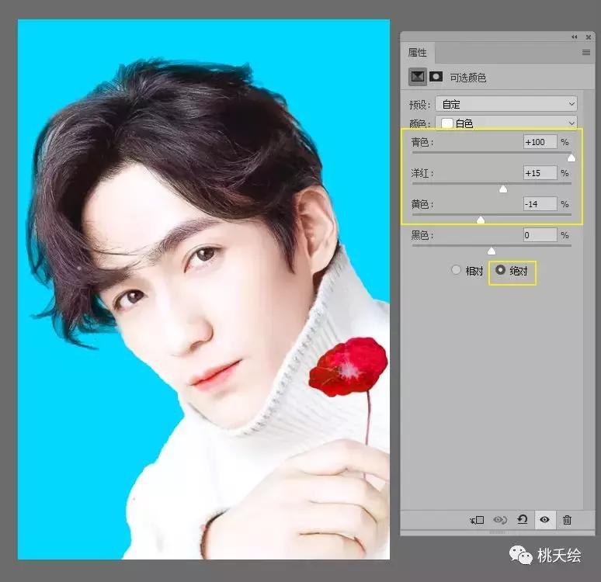Close the Properties panel

pyautogui.click(x=589, y=37)
